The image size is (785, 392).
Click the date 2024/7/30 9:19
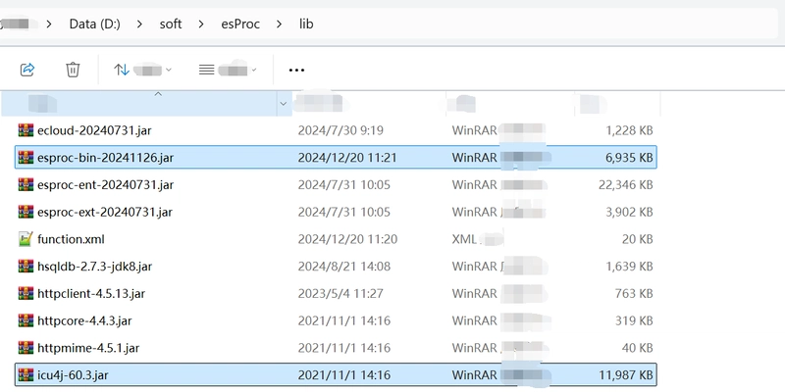(340, 130)
